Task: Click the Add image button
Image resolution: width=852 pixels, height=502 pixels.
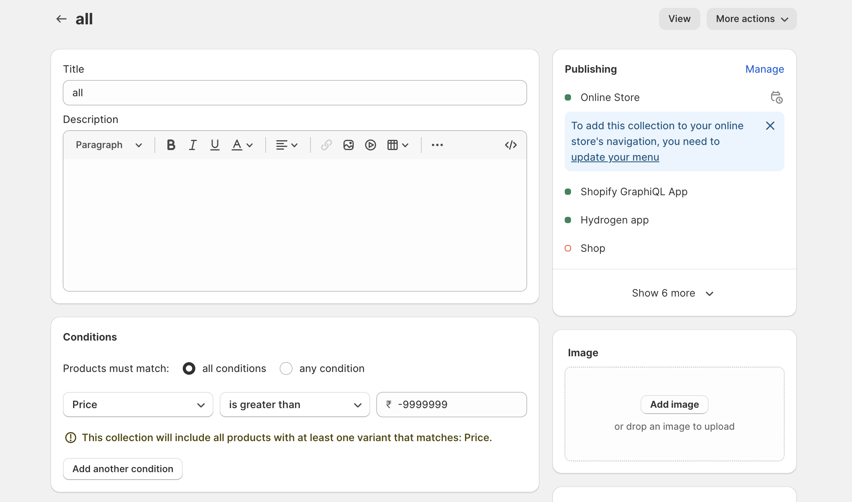Action: click(x=674, y=405)
